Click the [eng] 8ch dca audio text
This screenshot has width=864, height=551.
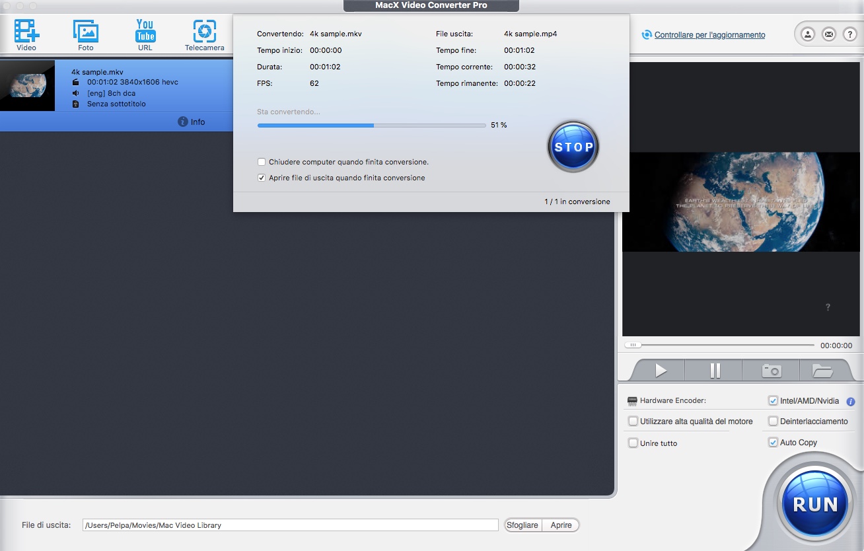coord(112,93)
